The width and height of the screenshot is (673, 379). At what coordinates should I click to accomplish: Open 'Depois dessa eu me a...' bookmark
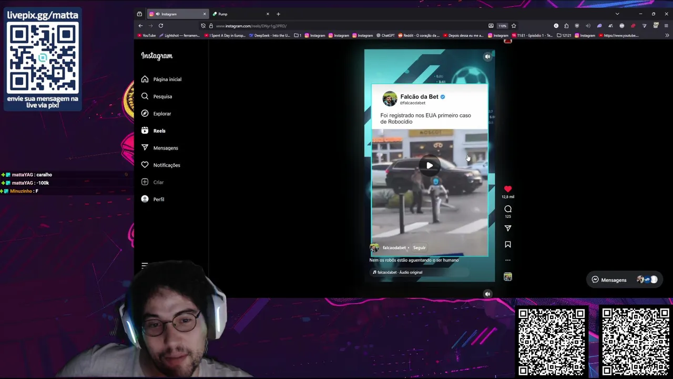[463, 36]
